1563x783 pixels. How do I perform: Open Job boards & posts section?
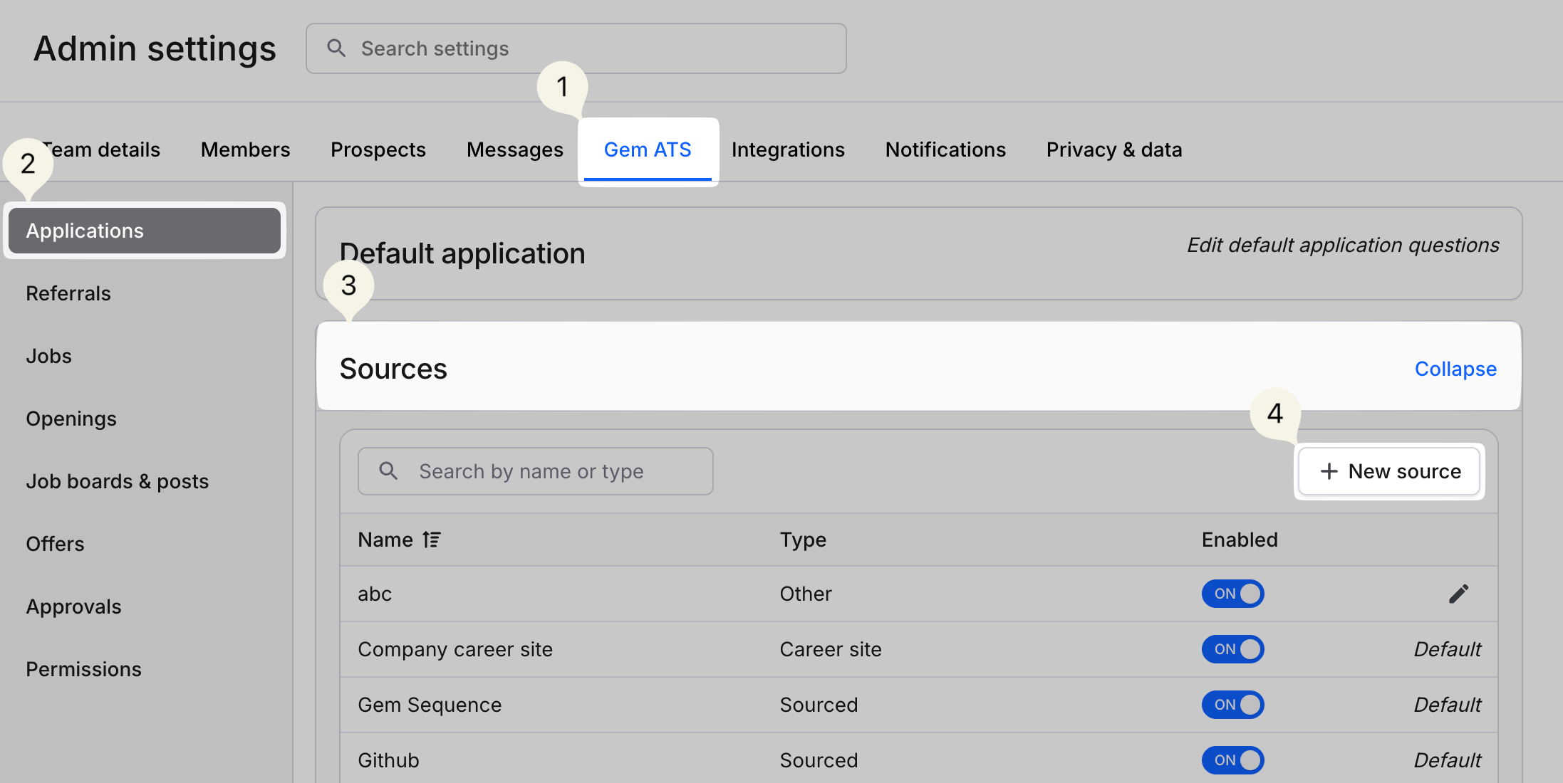pyautogui.click(x=118, y=481)
